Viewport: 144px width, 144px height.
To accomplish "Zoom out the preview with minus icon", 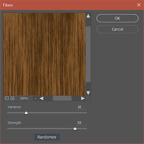I will click(7, 98).
